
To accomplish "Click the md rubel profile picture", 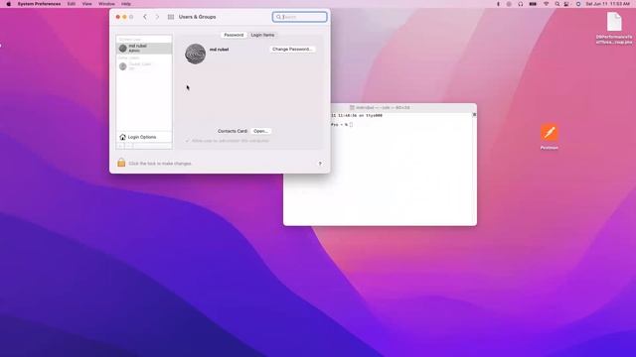I will [x=195, y=54].
